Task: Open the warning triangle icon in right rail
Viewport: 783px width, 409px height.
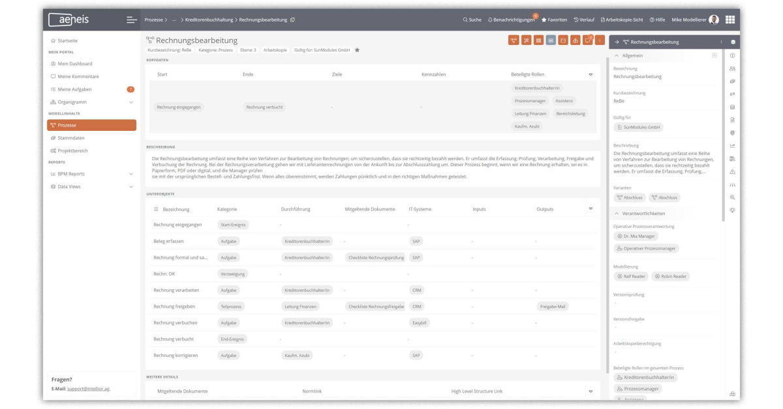Action: click(x=732, y=172)
